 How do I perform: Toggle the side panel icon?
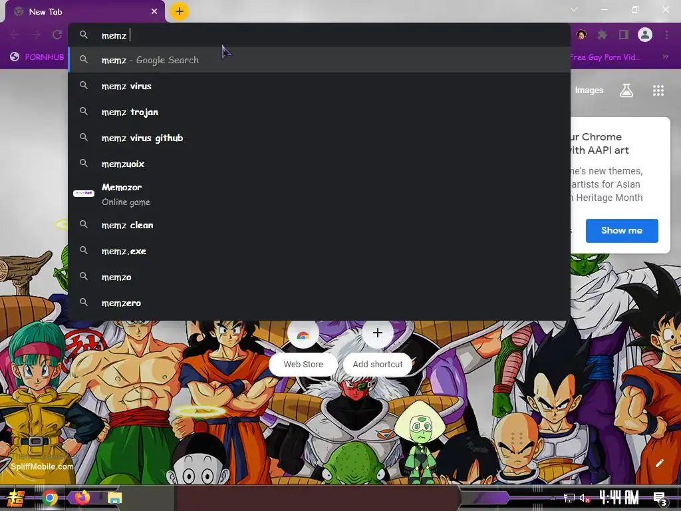[624, 35]
